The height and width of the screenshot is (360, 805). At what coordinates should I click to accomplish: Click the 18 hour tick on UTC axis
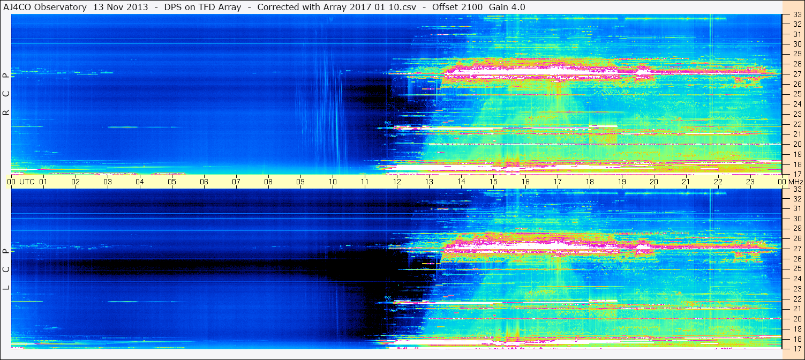[590, 182]
